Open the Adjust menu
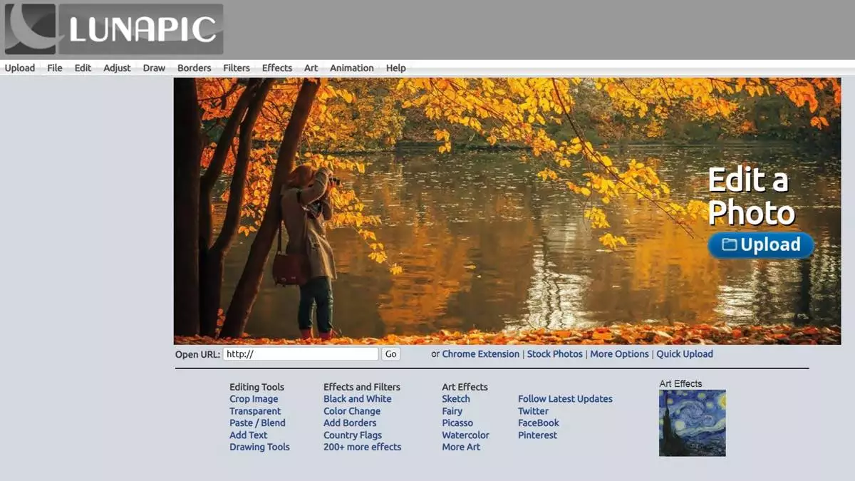 click(117, 68)
